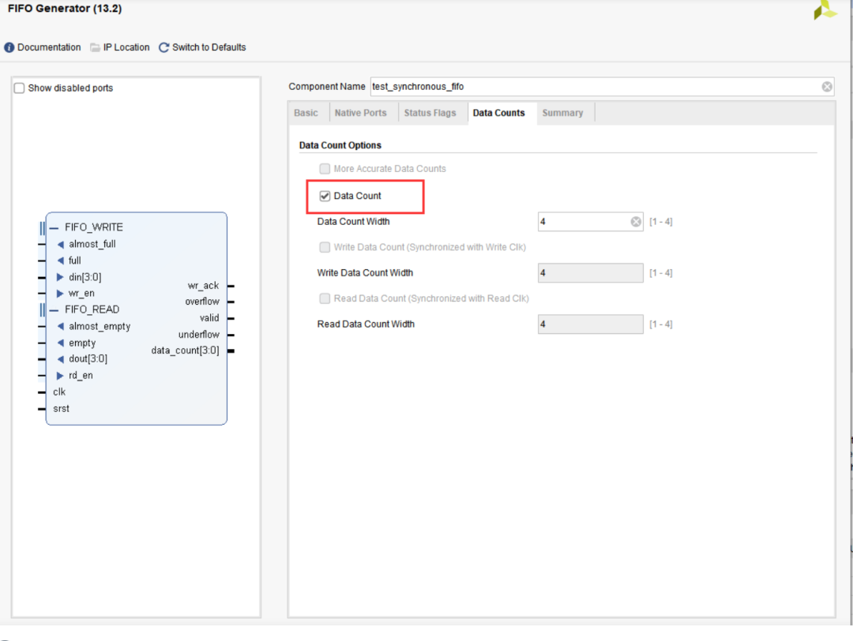Collapse the FIFO_WRITE interface group
Image resolution: width=853 pixels, height=641 pixels.
click(x=54, y=227)
